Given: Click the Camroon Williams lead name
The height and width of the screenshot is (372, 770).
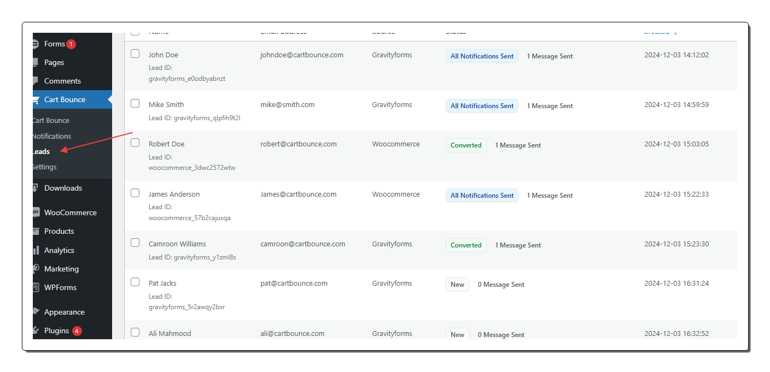Looking at the screenshot, I should (x=177, y=244).
